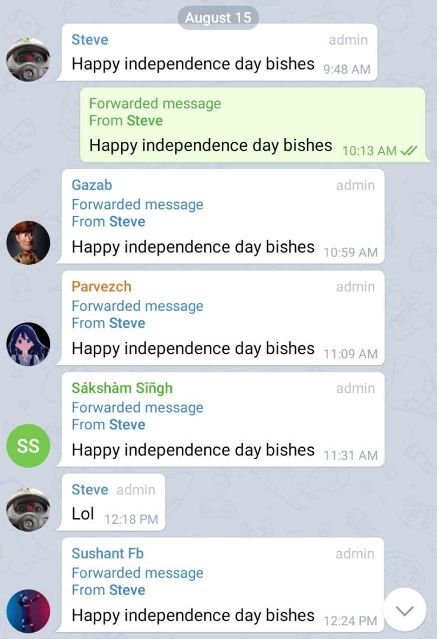The image size is (437, 639).
Task: Tap the 10:13 AM outgoing message timestamp
Action: [x=370, y=150]
